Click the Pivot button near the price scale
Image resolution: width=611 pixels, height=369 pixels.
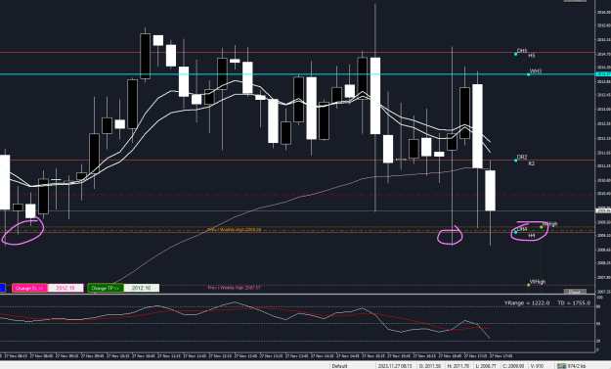tap(575, 292)
